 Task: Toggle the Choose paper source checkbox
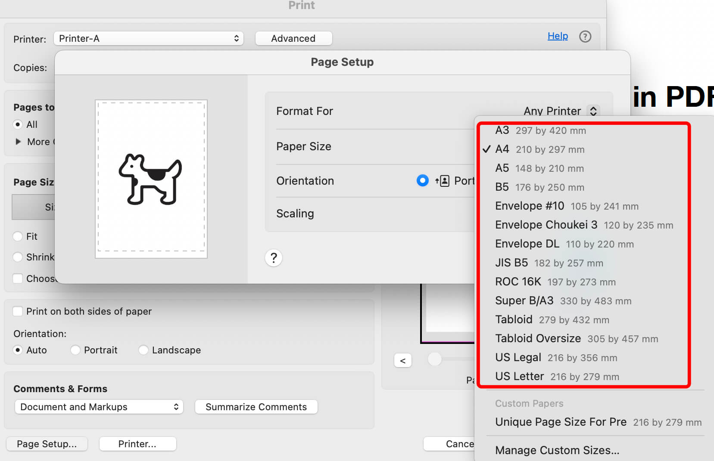coord(18,278)
